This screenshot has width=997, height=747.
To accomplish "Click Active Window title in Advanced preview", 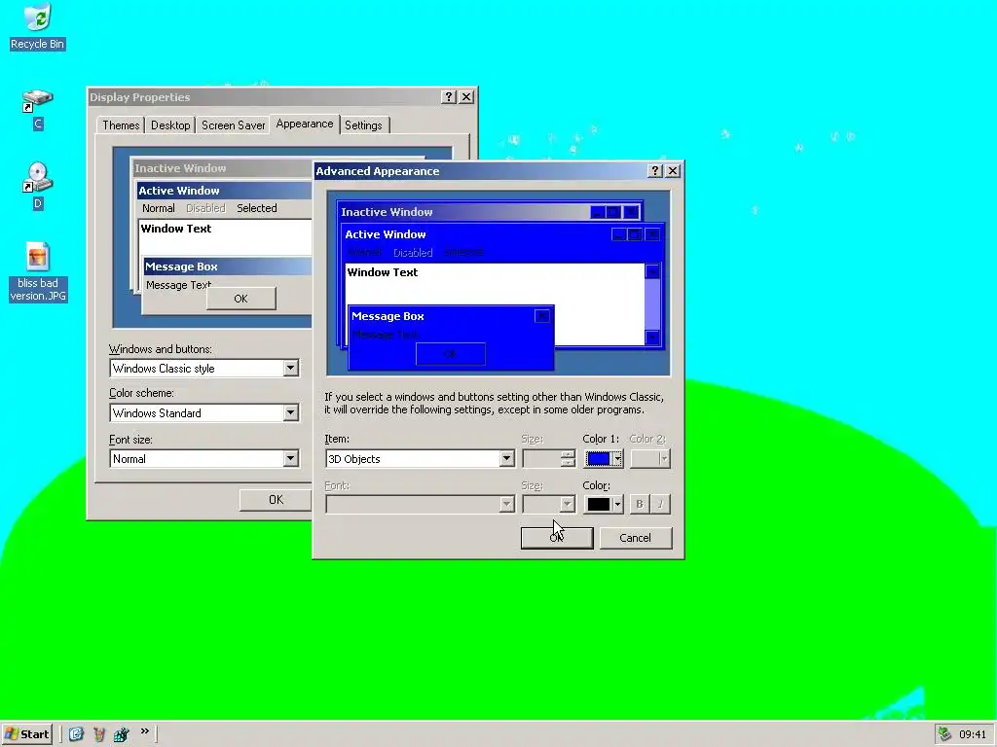I will tap(386, 234).
